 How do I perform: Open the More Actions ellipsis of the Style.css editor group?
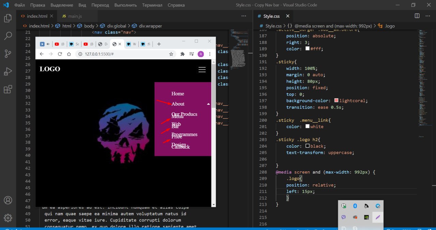[428, 16]
